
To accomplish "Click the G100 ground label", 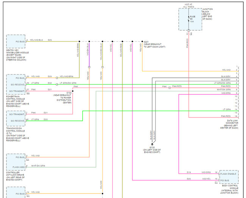I will click(x=152, y=150).
